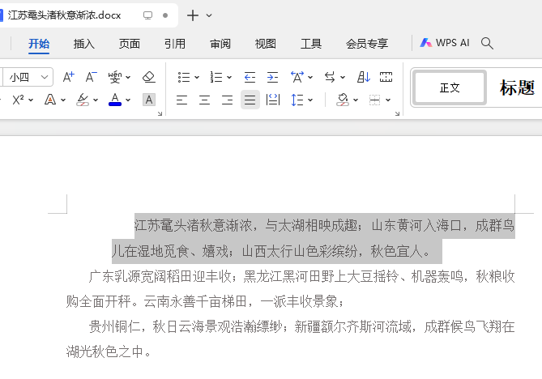Sort text with the A-Z sort icon
542x379 pixels.
363,77
